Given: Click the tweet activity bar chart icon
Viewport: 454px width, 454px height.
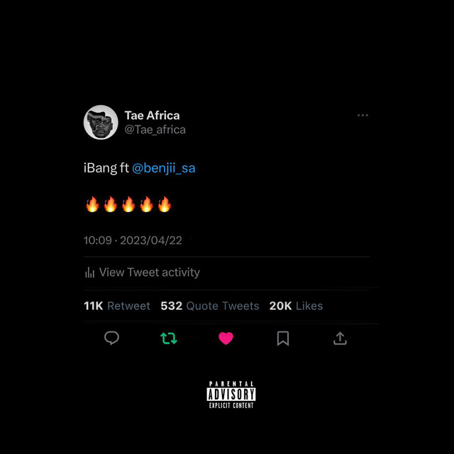Looking at the screenshot, I should (x=90, y=272).
